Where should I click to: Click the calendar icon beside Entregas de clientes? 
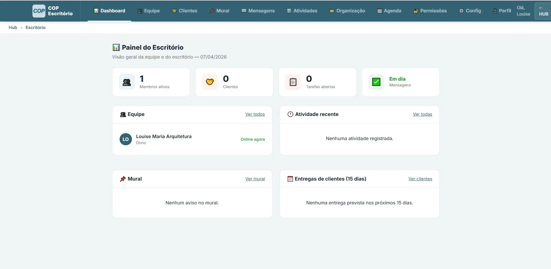290,179
